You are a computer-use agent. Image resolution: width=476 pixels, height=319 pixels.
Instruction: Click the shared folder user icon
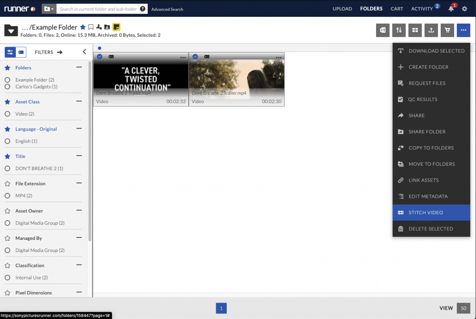point(107,27)
